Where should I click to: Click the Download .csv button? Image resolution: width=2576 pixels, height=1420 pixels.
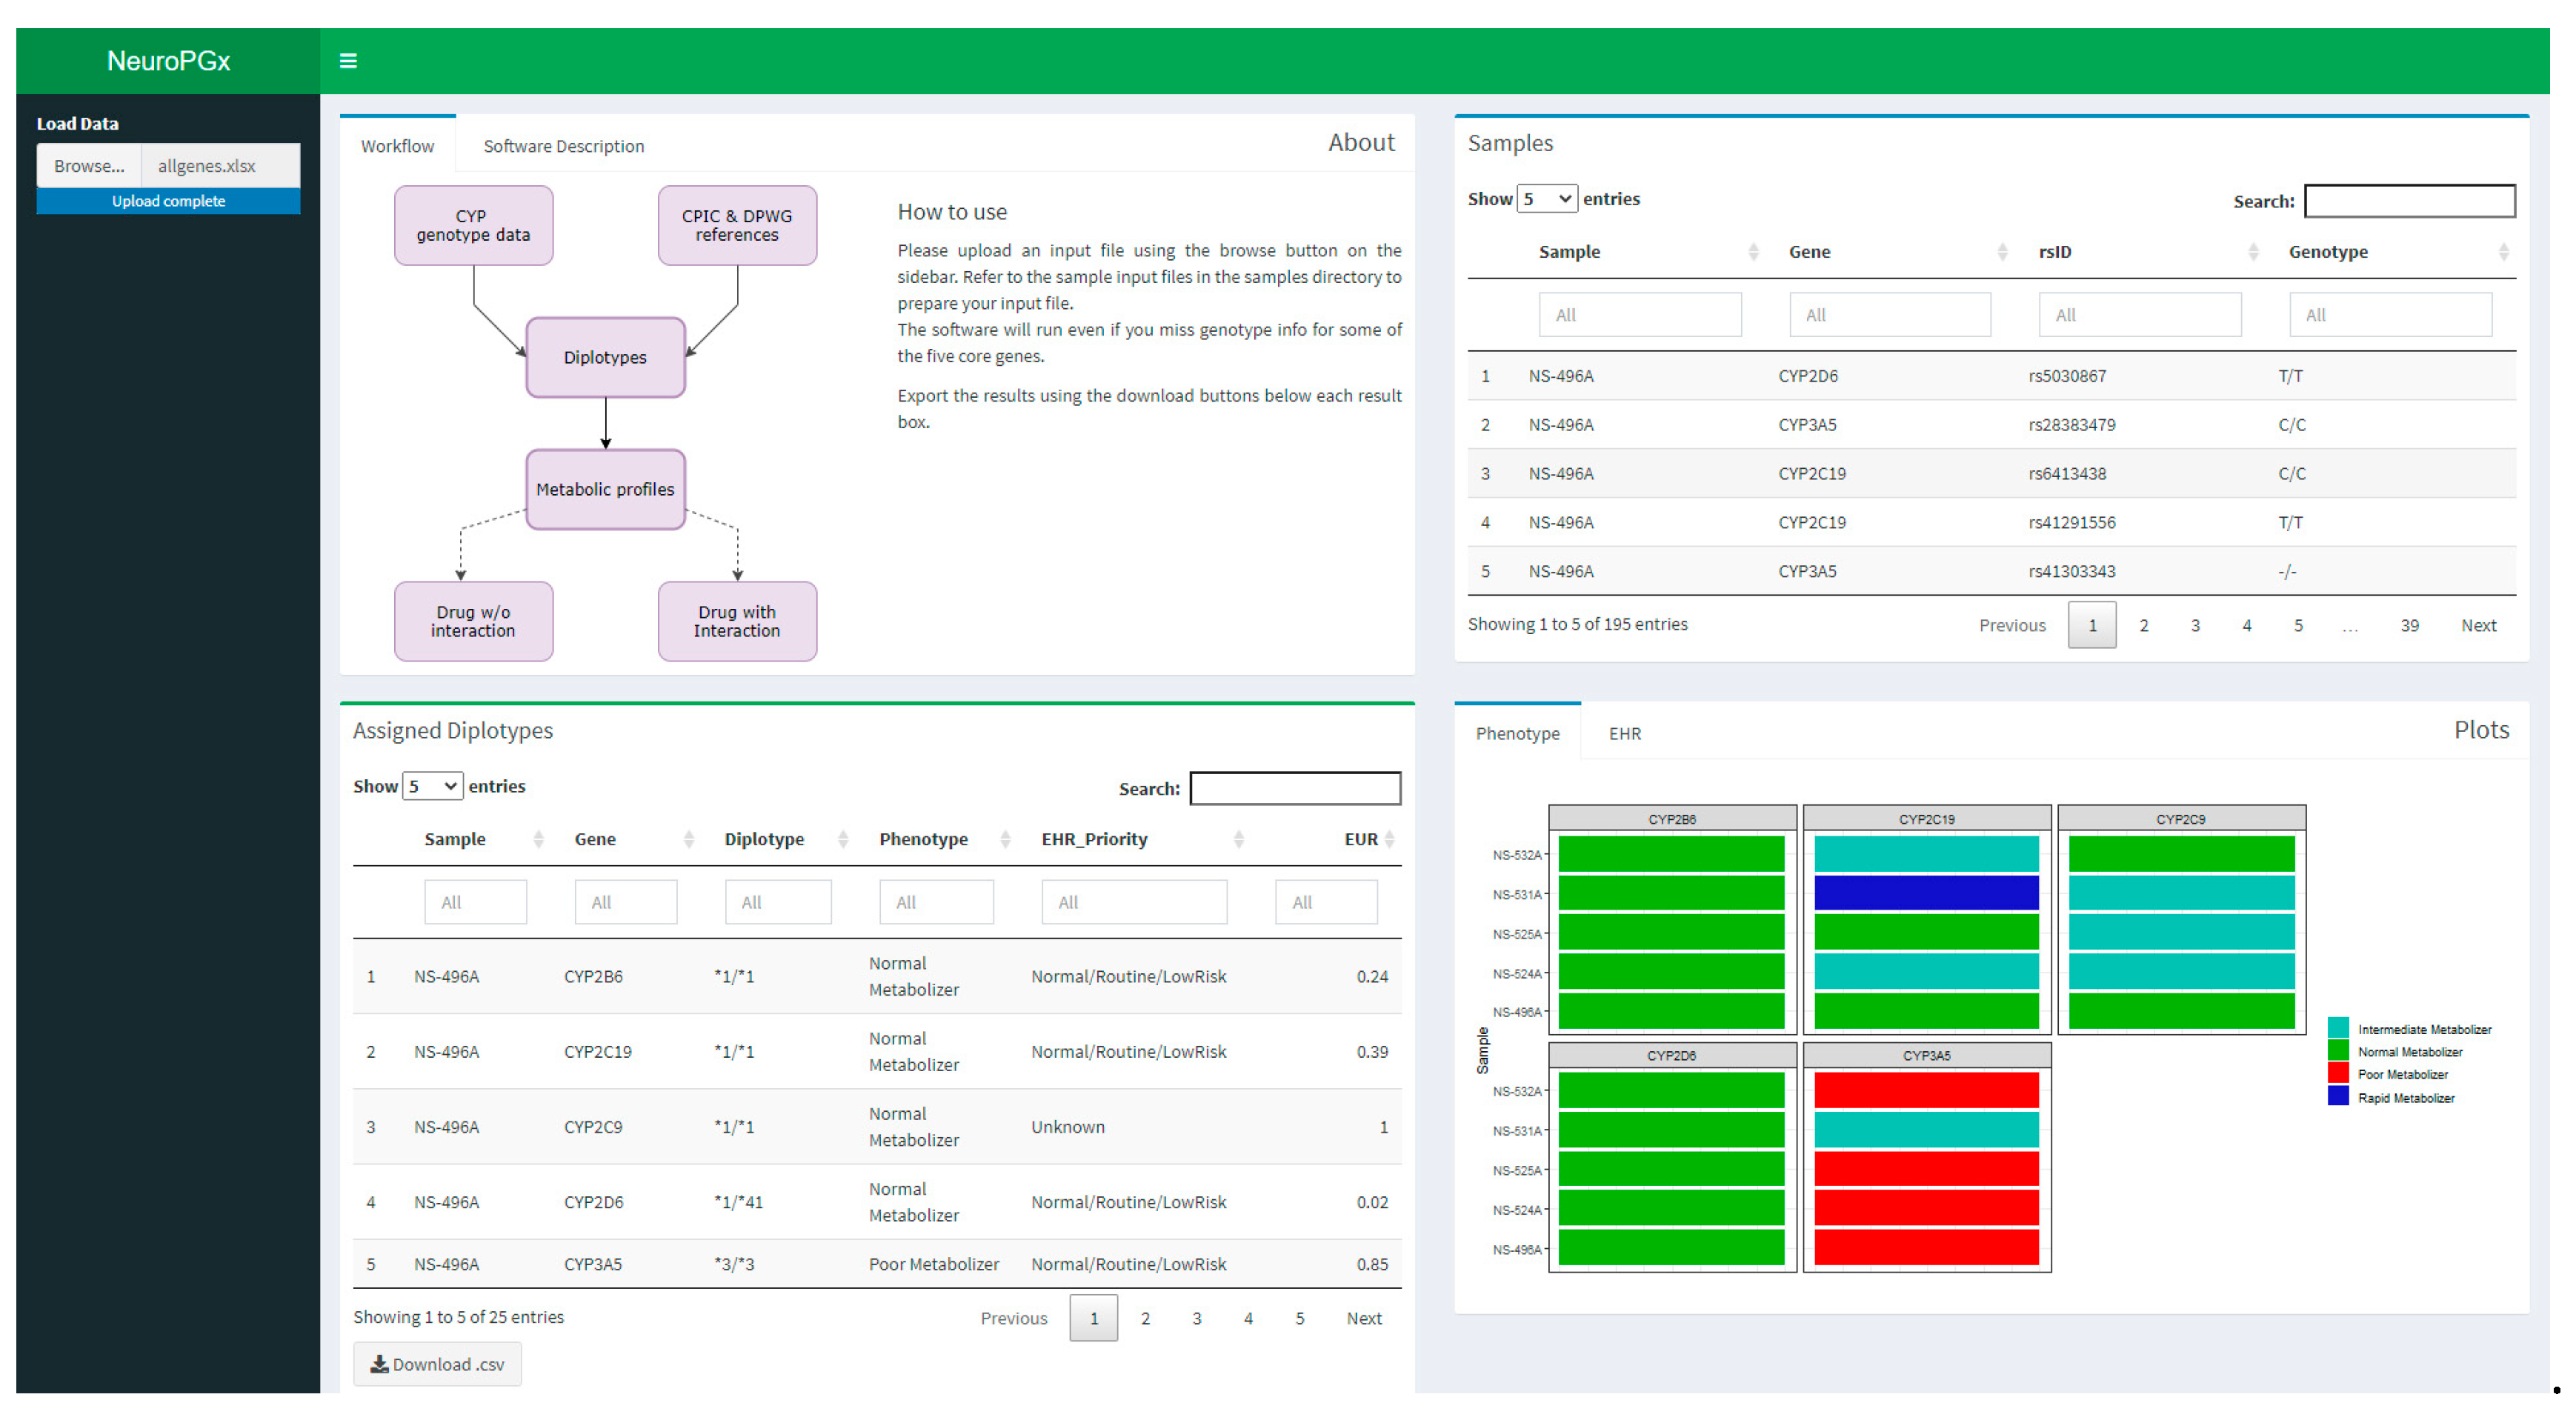pos(437,1364)
